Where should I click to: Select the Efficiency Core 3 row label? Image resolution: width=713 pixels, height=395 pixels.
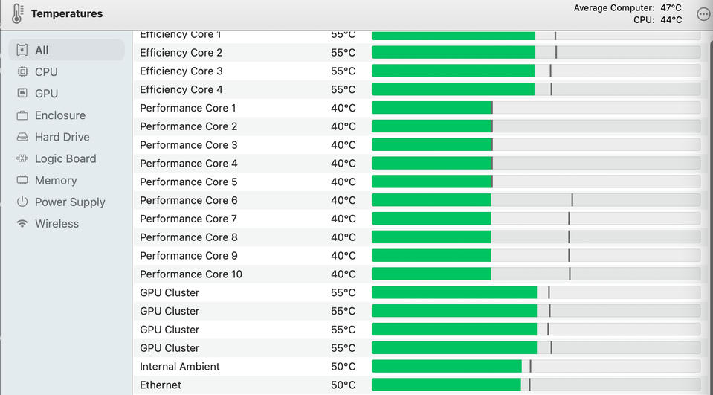coord(181,71)
